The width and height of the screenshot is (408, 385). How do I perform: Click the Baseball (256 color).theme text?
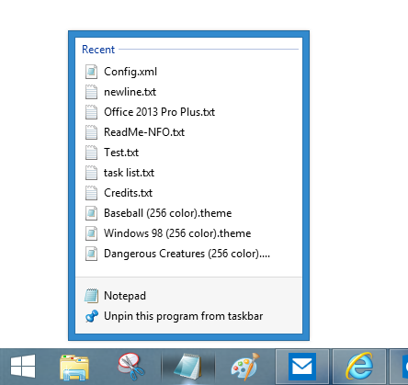pyautogui.click(x=167, y=213)
